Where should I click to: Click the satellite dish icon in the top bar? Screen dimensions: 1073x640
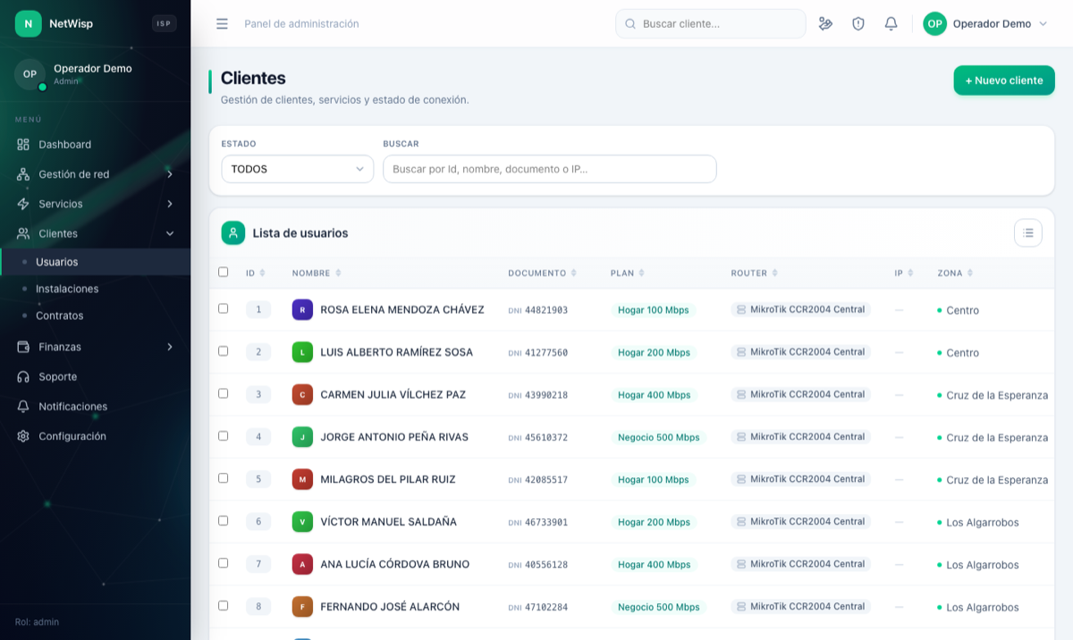pyautogui.click(x=825, y=24)
